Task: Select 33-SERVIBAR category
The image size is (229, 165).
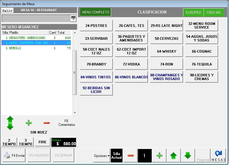Action: [x=96, y=39]
